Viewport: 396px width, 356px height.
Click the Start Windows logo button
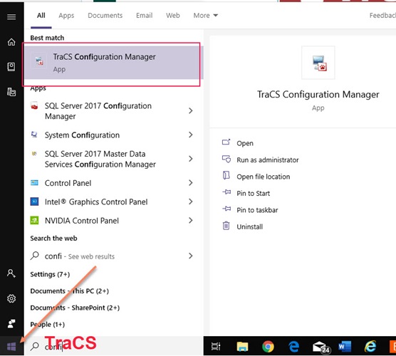pyautogui.click(x=11, y=347)
